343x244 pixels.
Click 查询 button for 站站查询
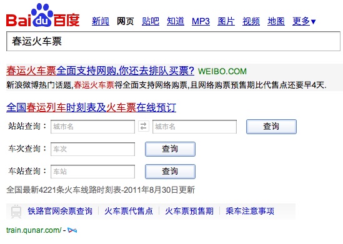(x=271, y=127)
